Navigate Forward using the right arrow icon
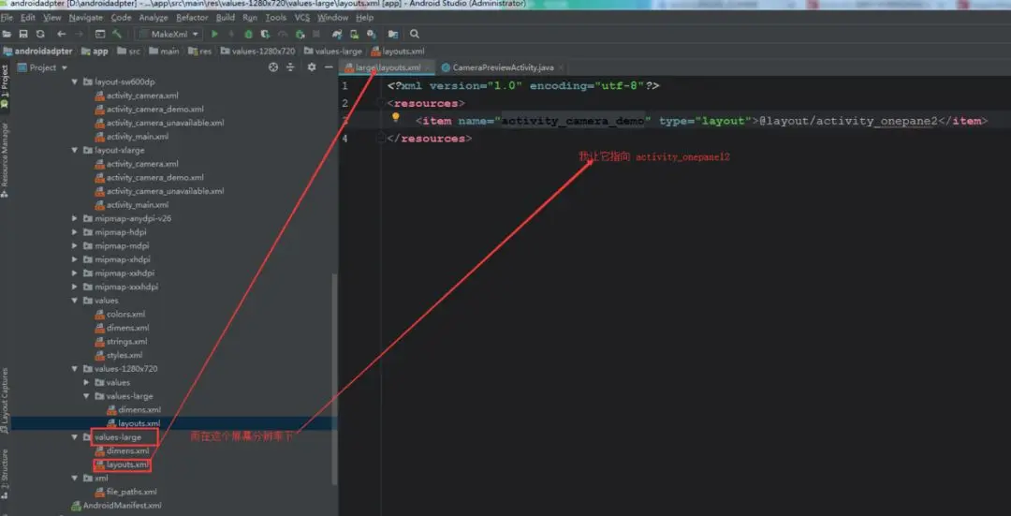Screen dimensions: 1011x516 (79, 35)
